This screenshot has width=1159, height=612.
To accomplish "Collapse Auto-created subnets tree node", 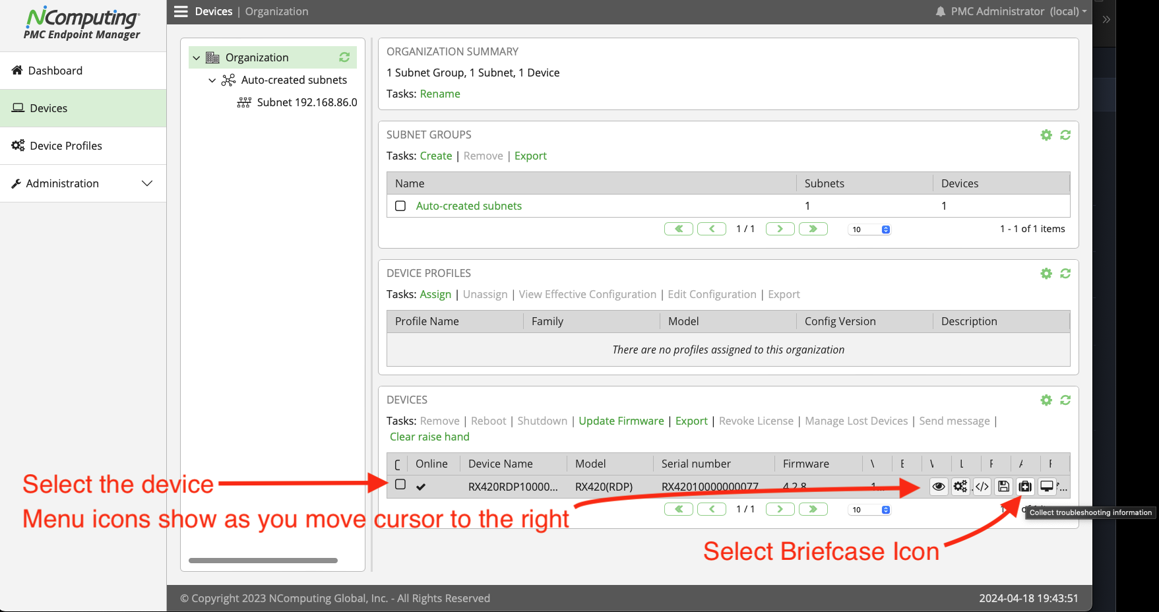I will 212,80.
